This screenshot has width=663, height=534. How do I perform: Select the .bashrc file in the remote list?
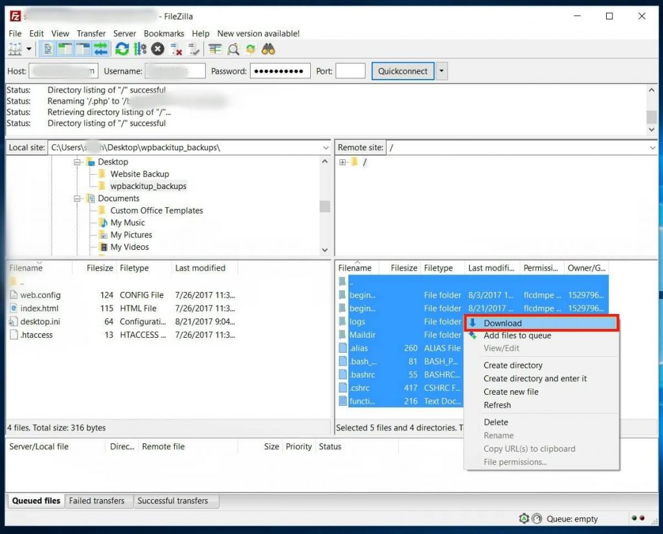(x=400, y=375)
